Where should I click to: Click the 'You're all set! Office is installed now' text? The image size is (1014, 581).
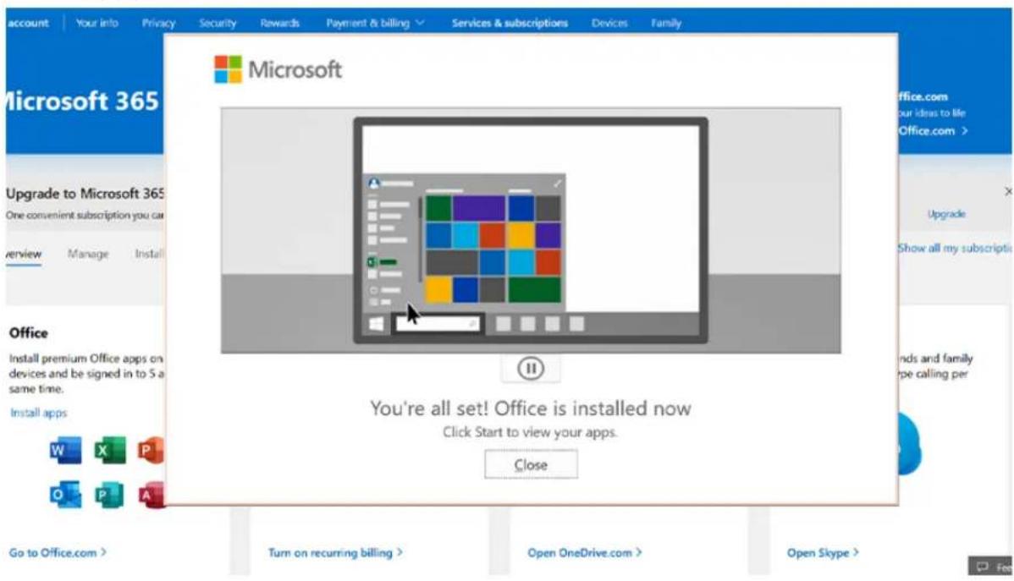[531, 408]
